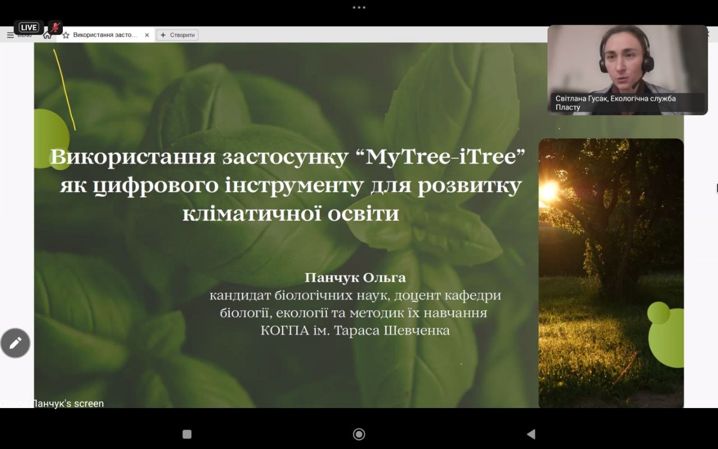The image size is (718, 449).
Task: Tap the Android recent apps square button
Action: coord(187,434)
